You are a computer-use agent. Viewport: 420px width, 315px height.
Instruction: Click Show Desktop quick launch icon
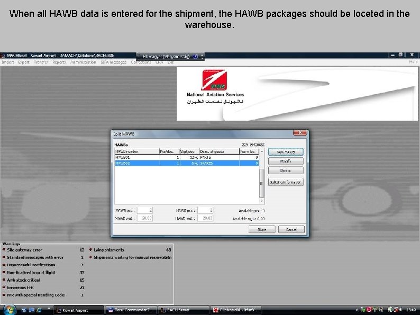point(24,310)
